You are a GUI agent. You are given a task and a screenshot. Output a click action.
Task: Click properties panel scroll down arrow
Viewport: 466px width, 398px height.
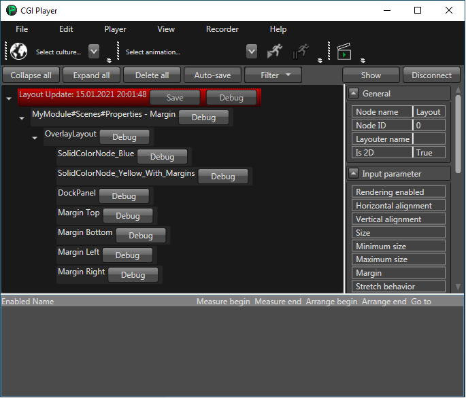[458, 287]
